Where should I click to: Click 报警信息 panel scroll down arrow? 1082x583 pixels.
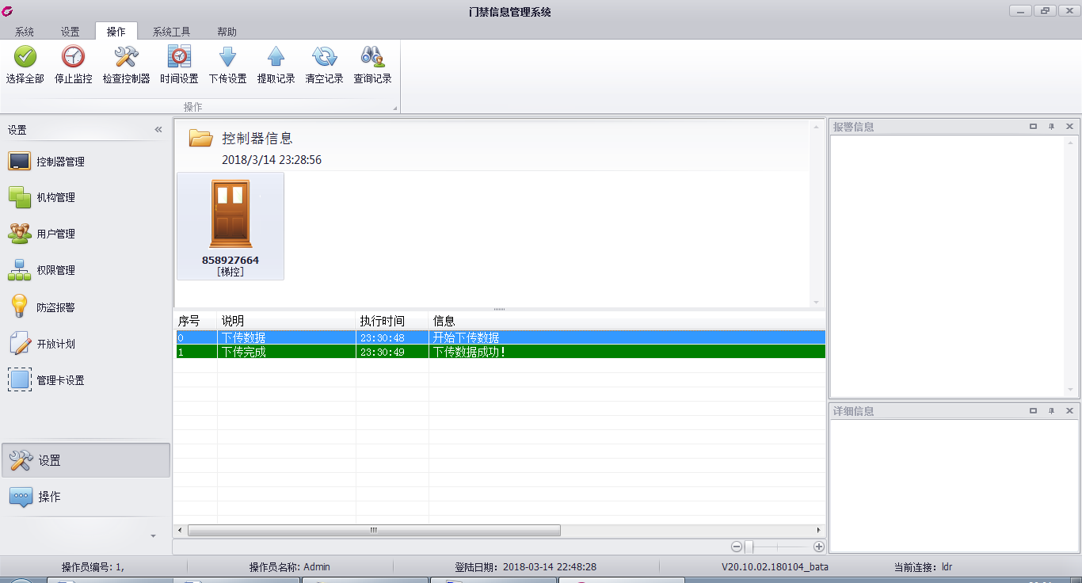1072,390
